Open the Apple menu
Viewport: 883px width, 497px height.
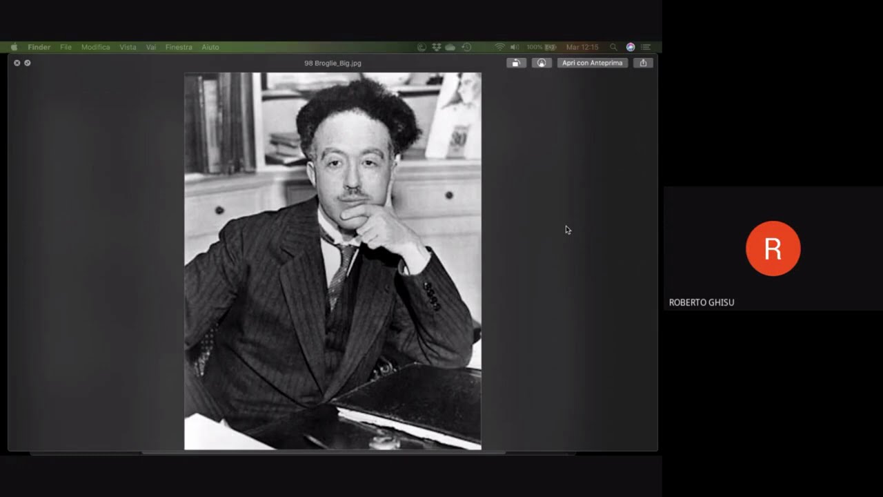click(x=14, y=47)
